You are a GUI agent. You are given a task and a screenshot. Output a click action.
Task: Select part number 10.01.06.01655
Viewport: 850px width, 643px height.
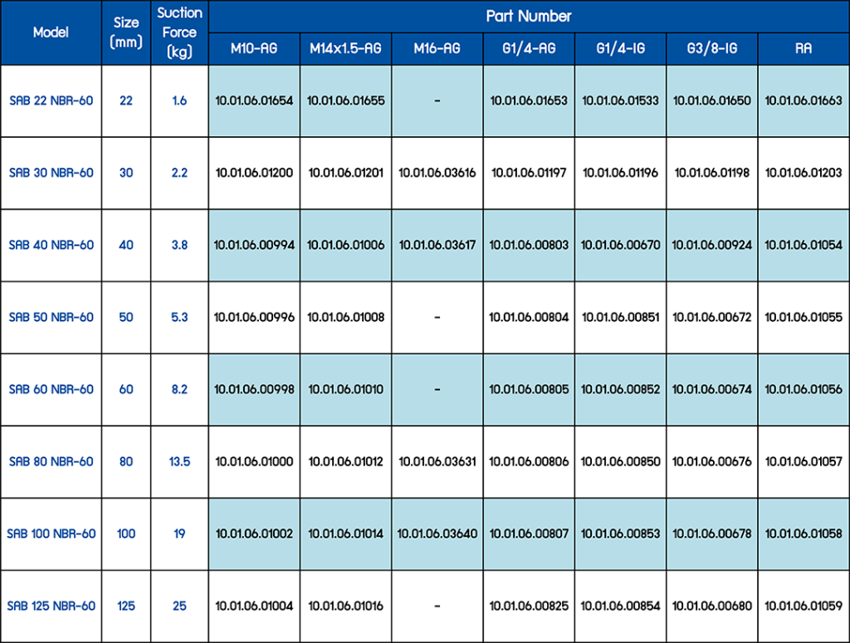pyautogui.click(x=345, y=100)
